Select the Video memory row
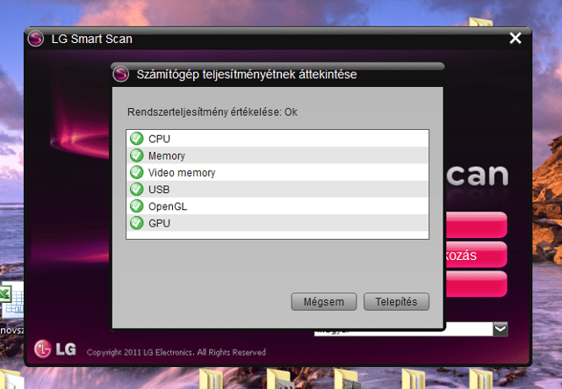The height and width of the screenshot is (389, 562). 277,172
